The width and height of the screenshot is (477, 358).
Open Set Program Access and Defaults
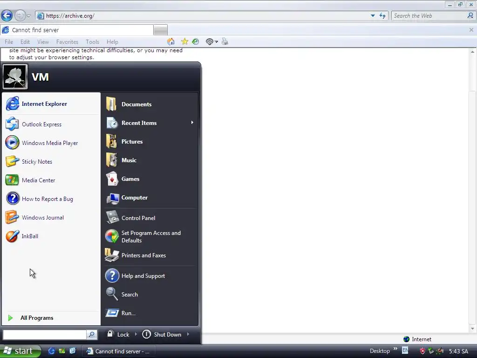coord(150,236)
